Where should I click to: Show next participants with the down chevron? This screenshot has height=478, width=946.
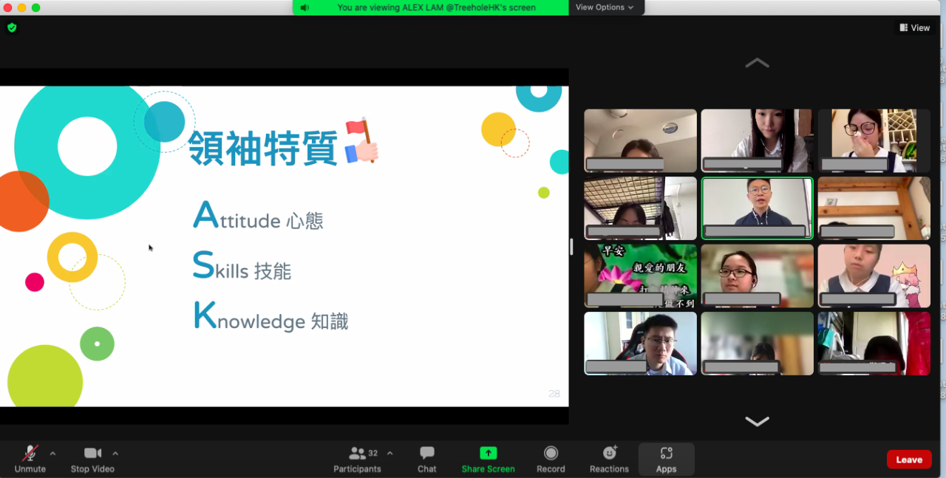[757, 421]
